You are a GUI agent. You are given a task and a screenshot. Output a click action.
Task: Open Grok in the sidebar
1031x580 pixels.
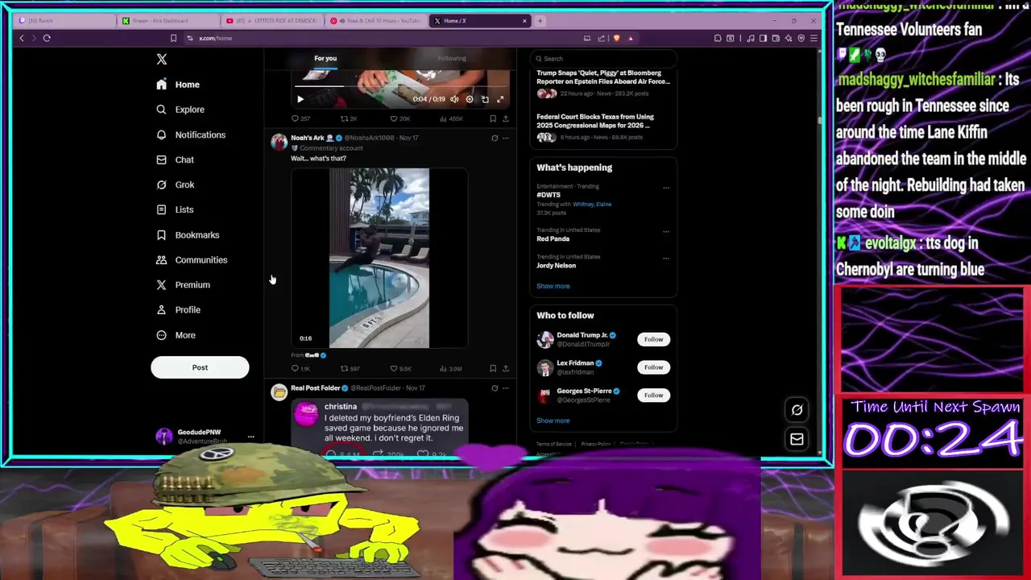pyautogui.click(x=175, y=184)
